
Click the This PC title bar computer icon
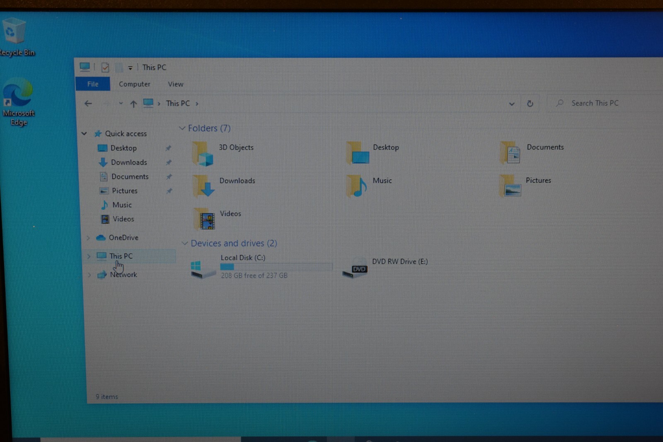click(85, 67)
